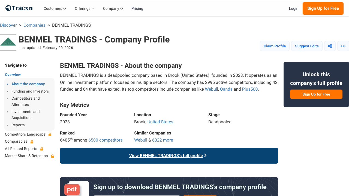The height and width of the screenshot is (196, 349).
Task: Open the Pricing menu item
Action: point(137,8)
